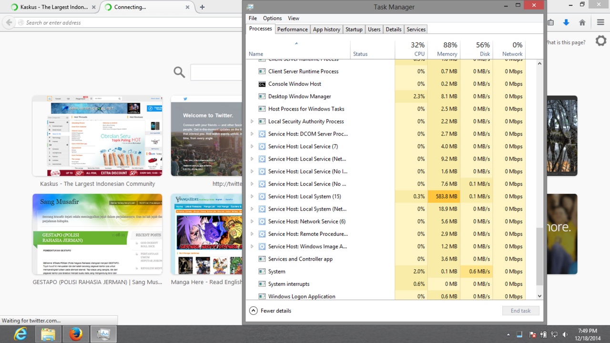
Task: Expand Service Host: Windows Image A row
Action: 252,246
